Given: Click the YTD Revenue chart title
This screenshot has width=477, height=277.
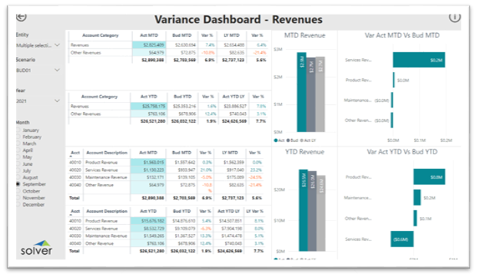Looking at the screenshot, I should pos(304,152).
